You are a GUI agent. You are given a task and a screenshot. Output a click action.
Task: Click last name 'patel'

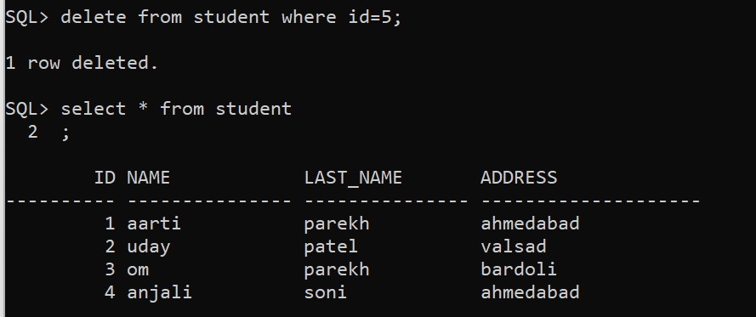pyautogui.click(x=331, y=247)
